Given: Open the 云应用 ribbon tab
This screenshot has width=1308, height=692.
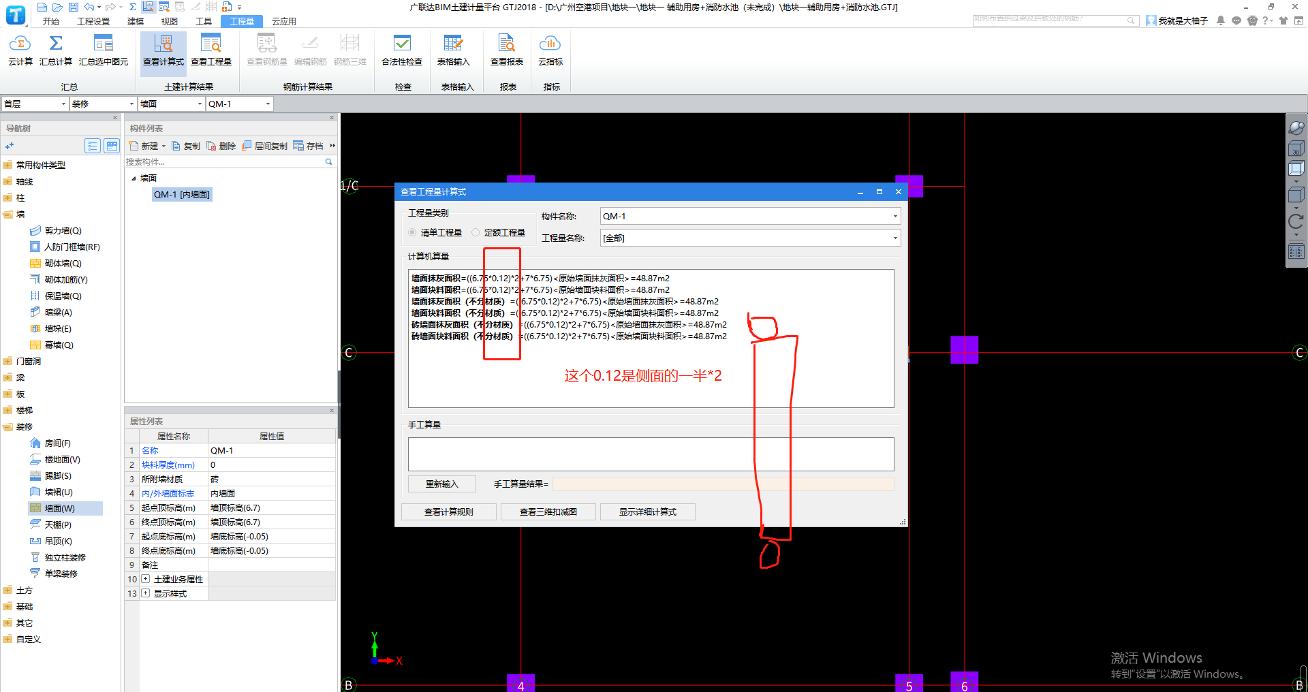Looking at the screenshot, I should click(284, 21).
